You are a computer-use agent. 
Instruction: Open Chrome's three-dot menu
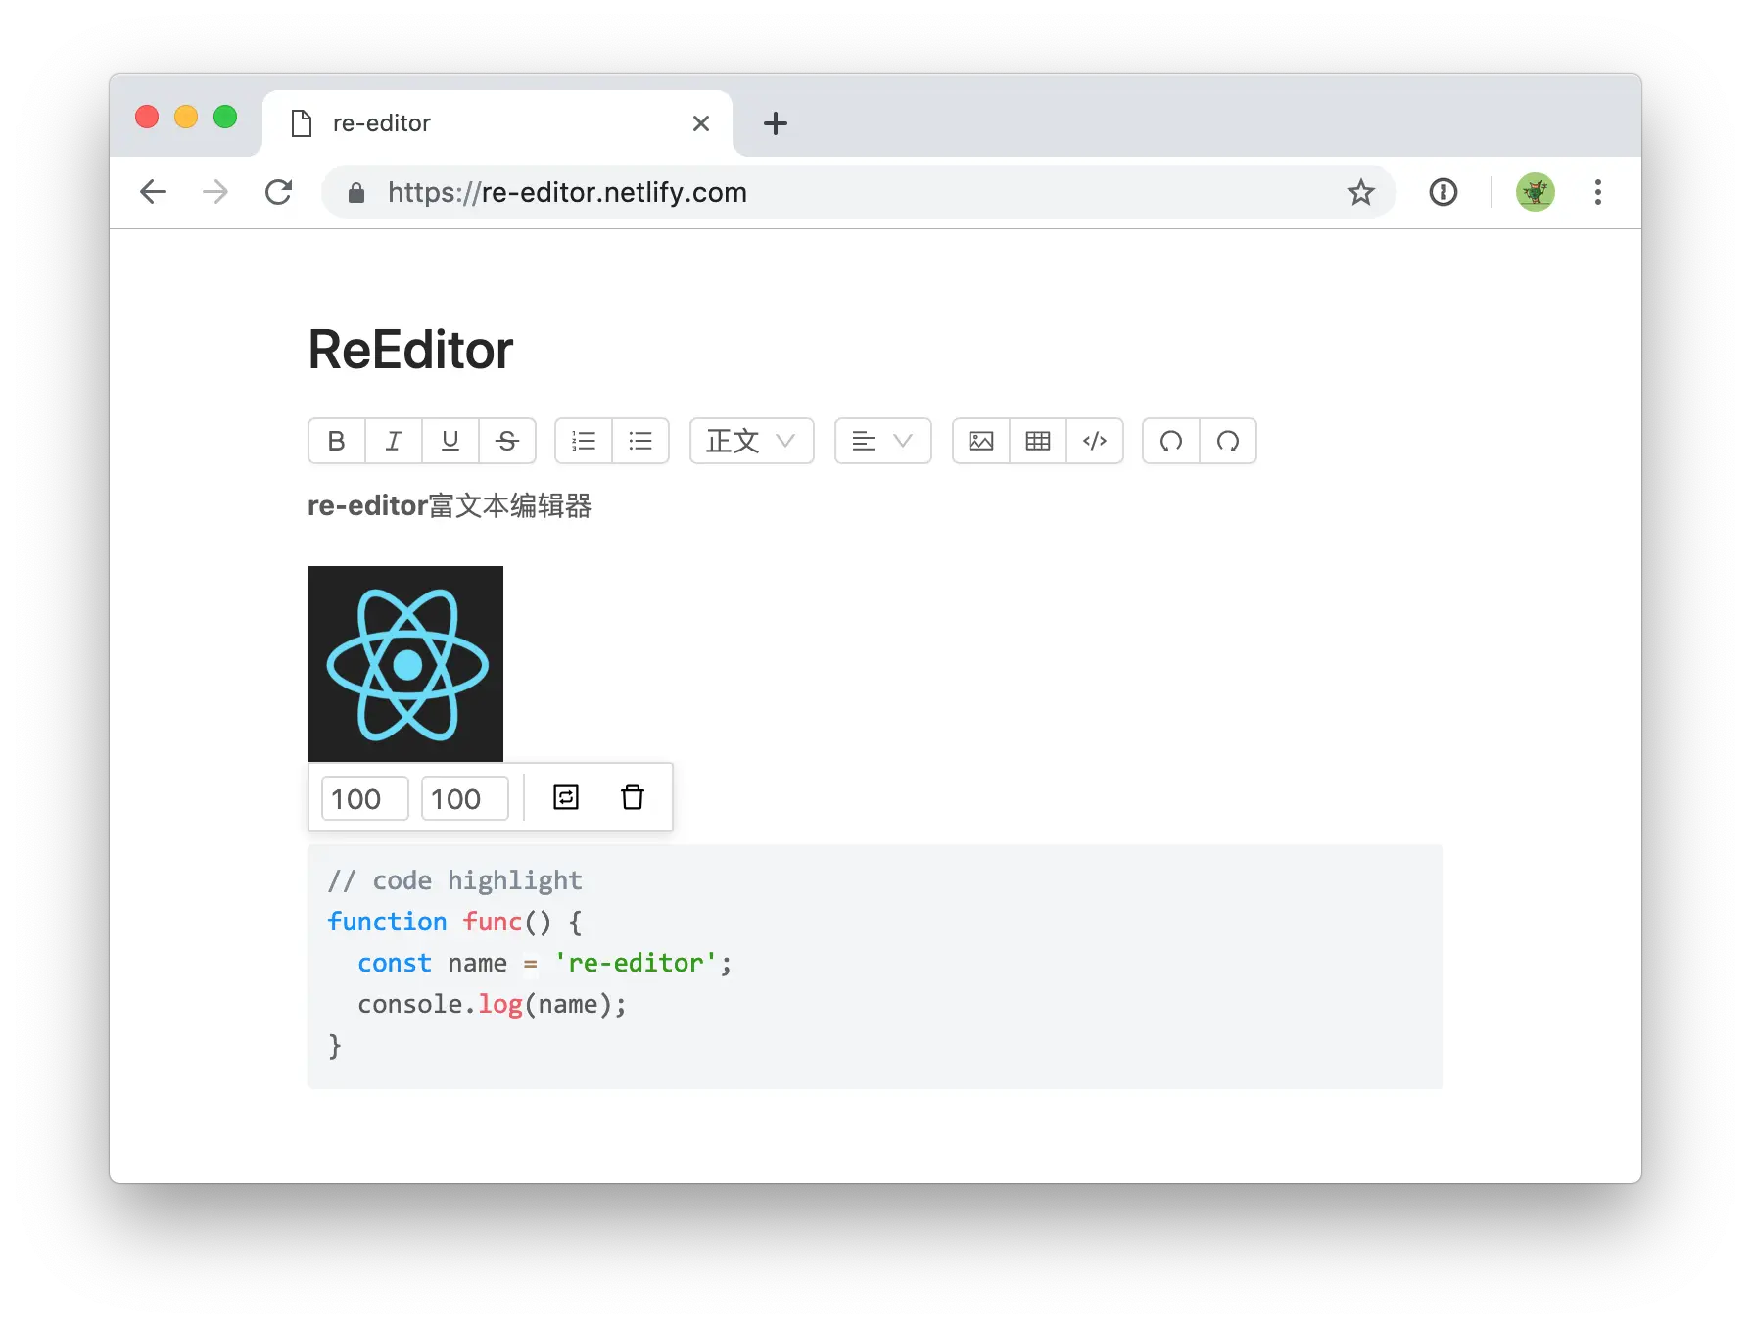click(1598, 192)
